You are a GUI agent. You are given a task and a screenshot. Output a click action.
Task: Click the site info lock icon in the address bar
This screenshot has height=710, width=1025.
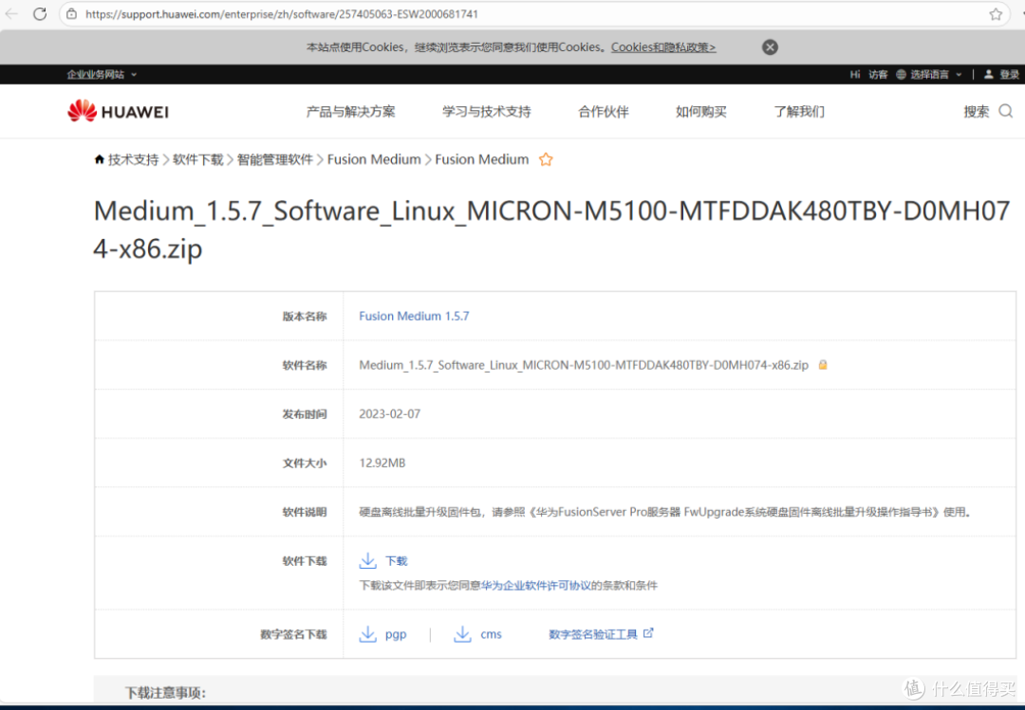(72, 13)
